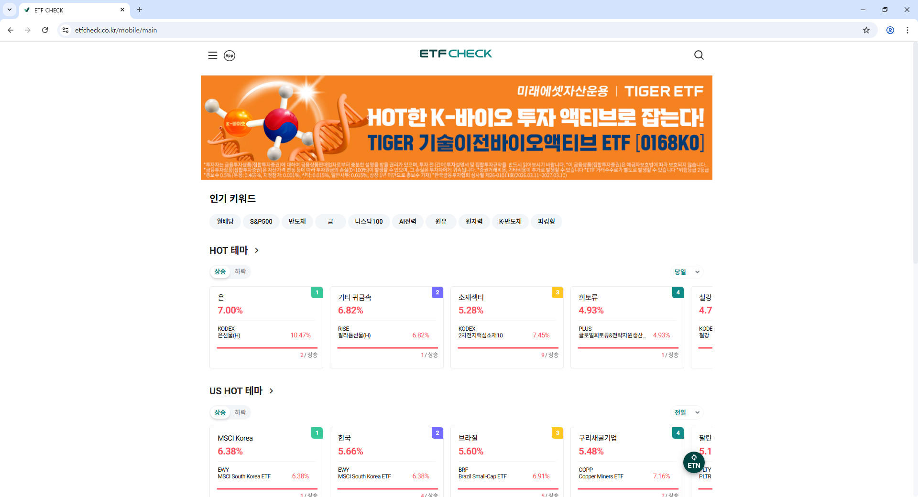Viewport: 918px width, 497px height.
Task: Select the S&P500 keyword chip
Action: 261,221
